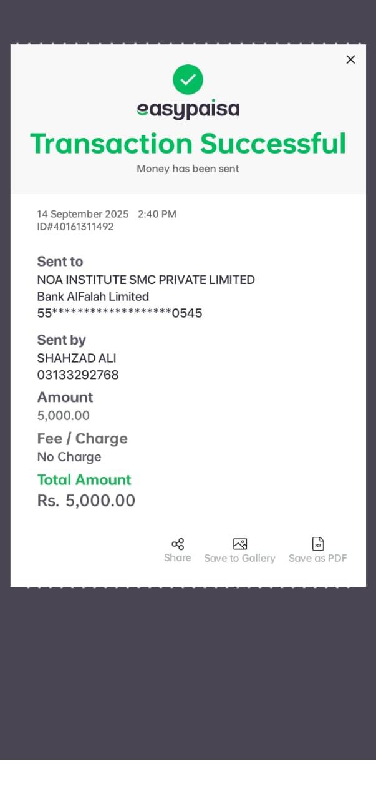376x799 pixels.
Task: Click the Money has been sent message
Action: [188, 169]
